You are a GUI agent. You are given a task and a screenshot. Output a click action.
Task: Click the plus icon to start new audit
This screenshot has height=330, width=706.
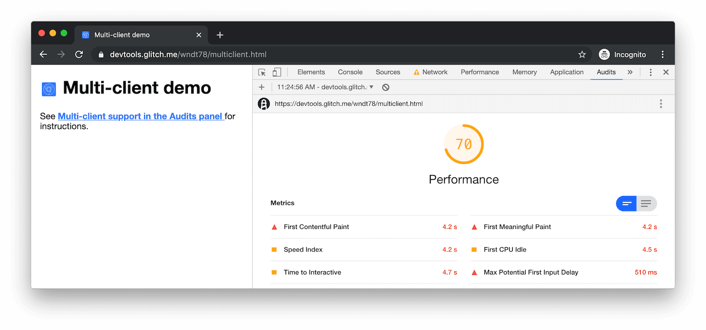pyautogui.click(x=262, y=87)
